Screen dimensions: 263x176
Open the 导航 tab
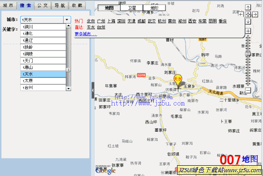60,6
